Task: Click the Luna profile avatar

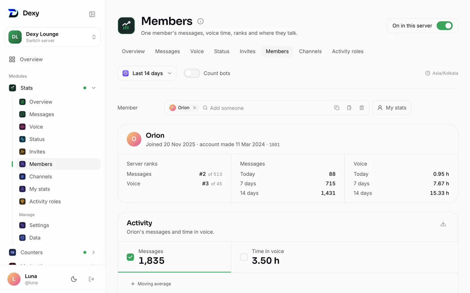Action: point(14,279)
